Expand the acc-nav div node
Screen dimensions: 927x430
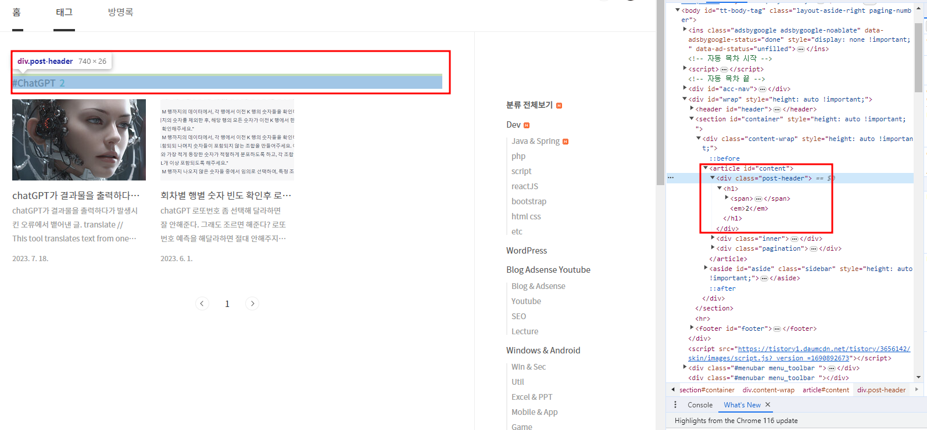[x=685, y=88]
